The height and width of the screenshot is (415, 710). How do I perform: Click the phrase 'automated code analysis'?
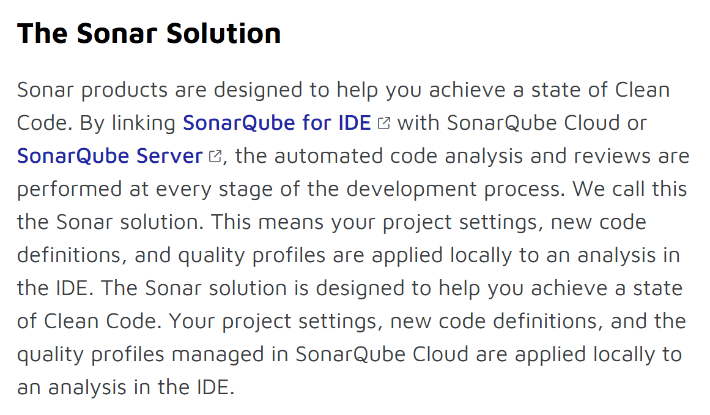coord(399,156)
